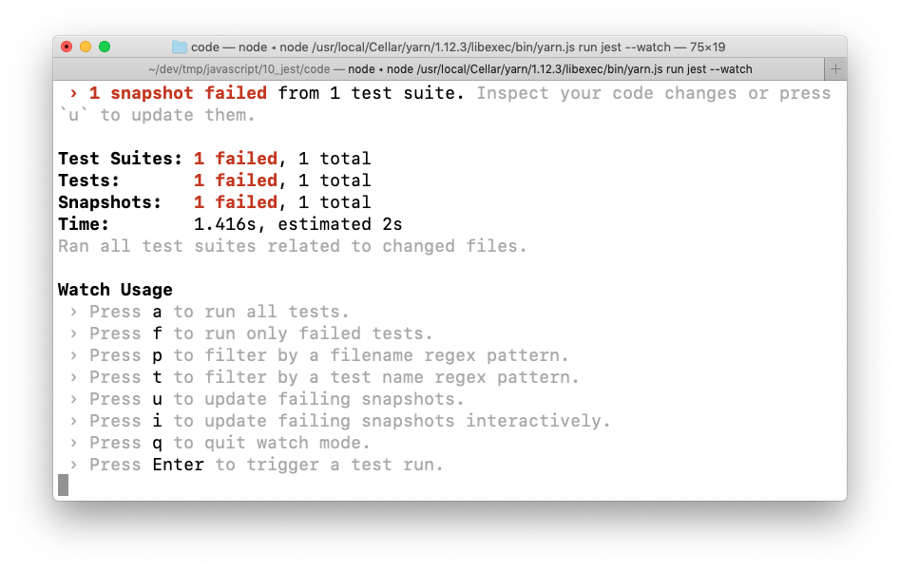The width and height of the screenshot is (900, 571).
Task: Click 'Press Enter to trigger a test run'
Action: 265,465
